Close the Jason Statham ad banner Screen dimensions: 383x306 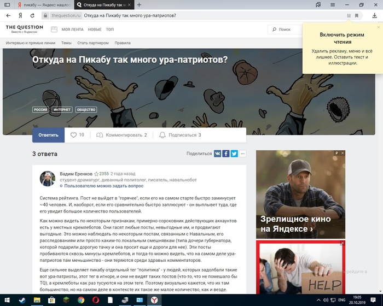tap(343, 153)
